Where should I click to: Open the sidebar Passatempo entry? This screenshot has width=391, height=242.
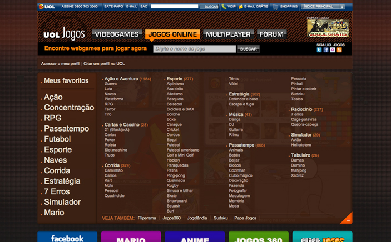click(x=66, y=128)
